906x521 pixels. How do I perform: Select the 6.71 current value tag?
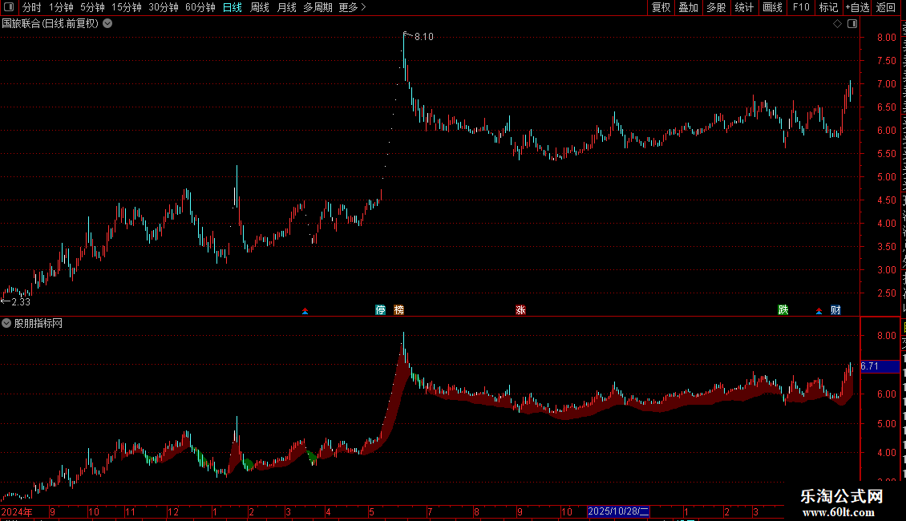(x=880, y=366)
